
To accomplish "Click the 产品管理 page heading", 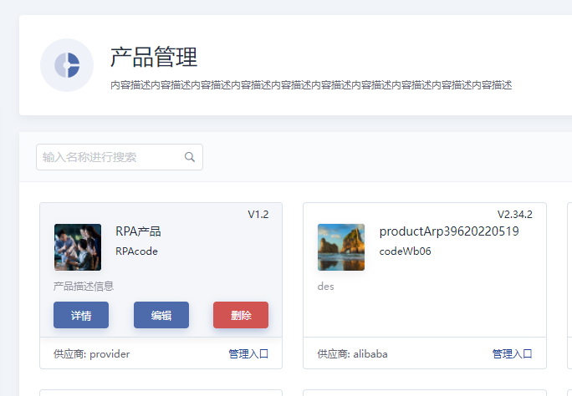I will click(154, 57).
